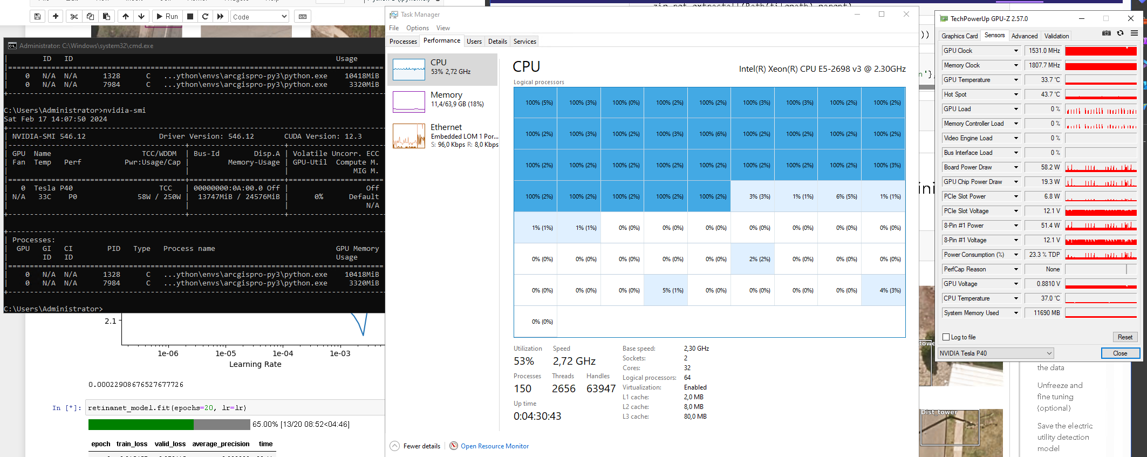
Task: Switch to the Services tab
Action: (x=525, y=42)
